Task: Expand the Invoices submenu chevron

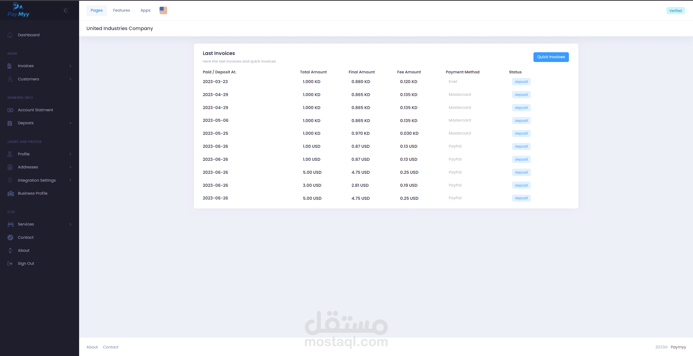Action: pos(70,66)
